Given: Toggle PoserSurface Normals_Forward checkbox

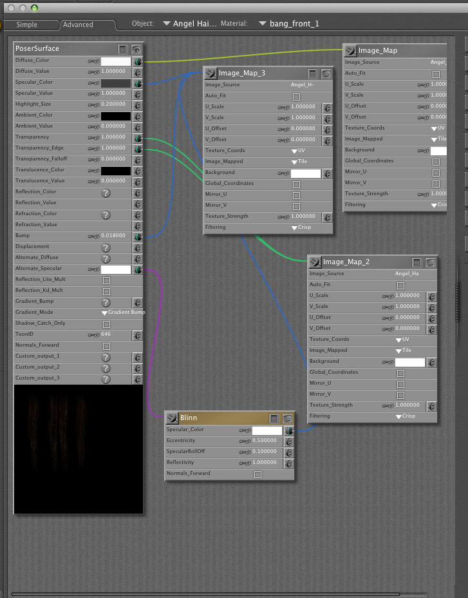Looking at the screenshot, I should (x=107, y=346).
